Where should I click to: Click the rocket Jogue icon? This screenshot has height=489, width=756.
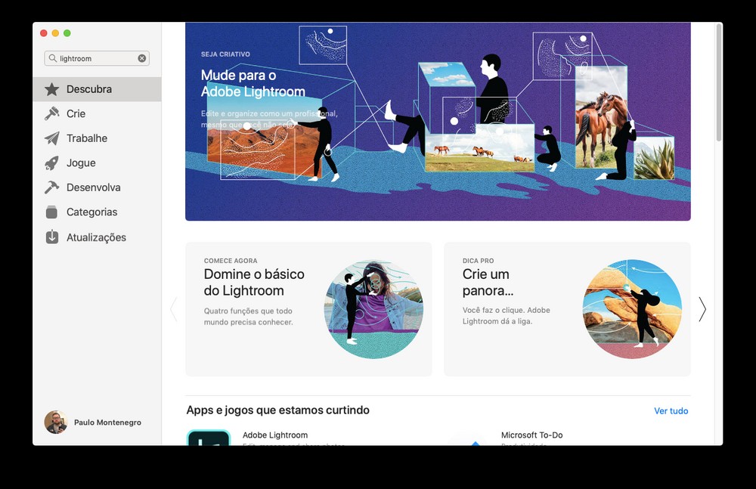coord(51,163)
